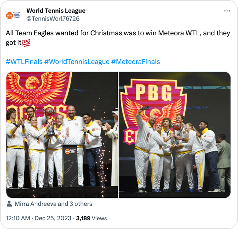This screenshot has width=238, height=229.
Task: Open the #WorldTennisLeague hashtag
Action: click(x=77, y=62)
